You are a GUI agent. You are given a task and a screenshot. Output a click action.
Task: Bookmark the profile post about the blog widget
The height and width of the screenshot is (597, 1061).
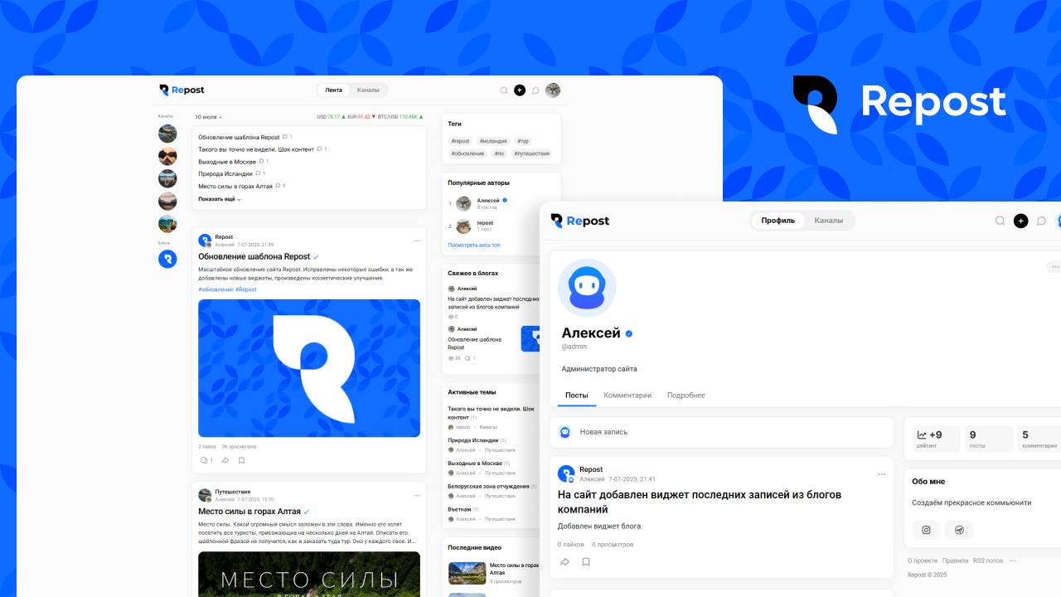click(x=586, y=561)
